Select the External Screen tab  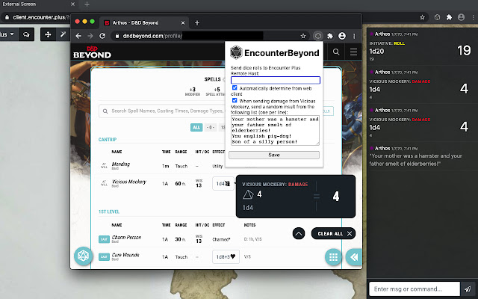[38, 4]
